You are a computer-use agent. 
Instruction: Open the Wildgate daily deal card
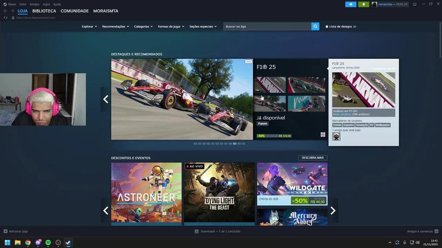click(x=292, y=184)
